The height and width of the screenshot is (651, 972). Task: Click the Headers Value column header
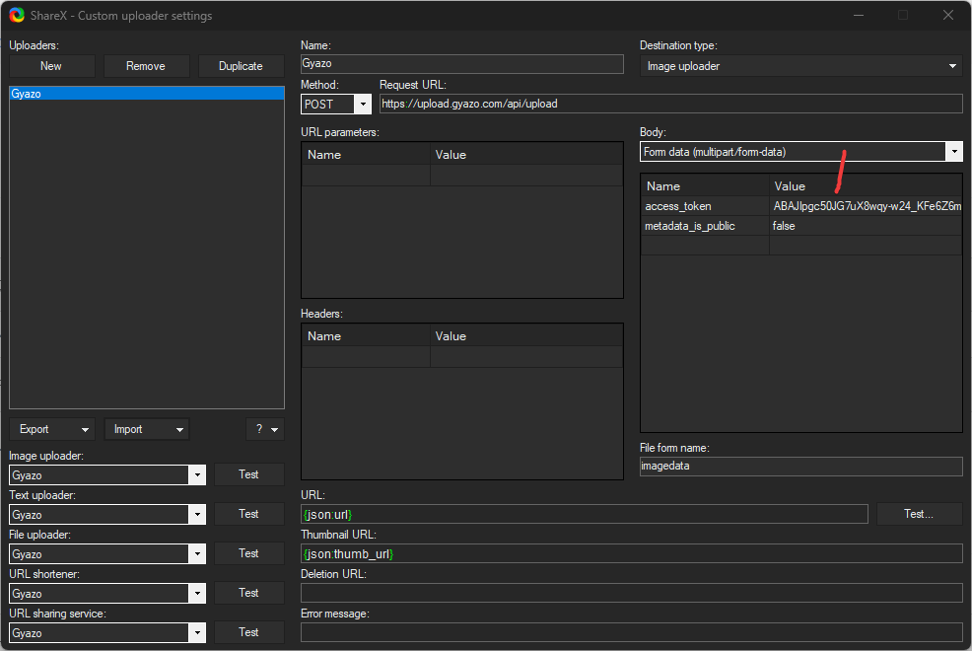coord(526,336)
